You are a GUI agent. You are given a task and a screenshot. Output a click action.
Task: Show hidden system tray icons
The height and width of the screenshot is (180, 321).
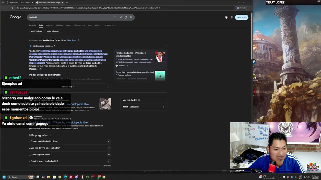click(x=280, y=177)
